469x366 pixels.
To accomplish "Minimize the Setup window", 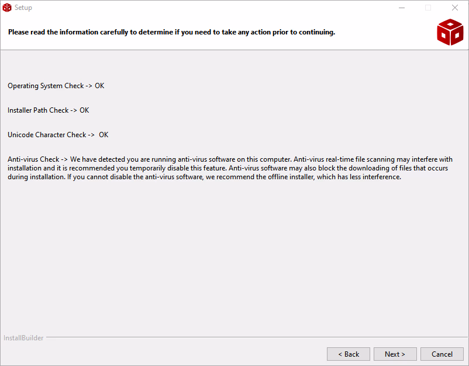I will 402,8.
